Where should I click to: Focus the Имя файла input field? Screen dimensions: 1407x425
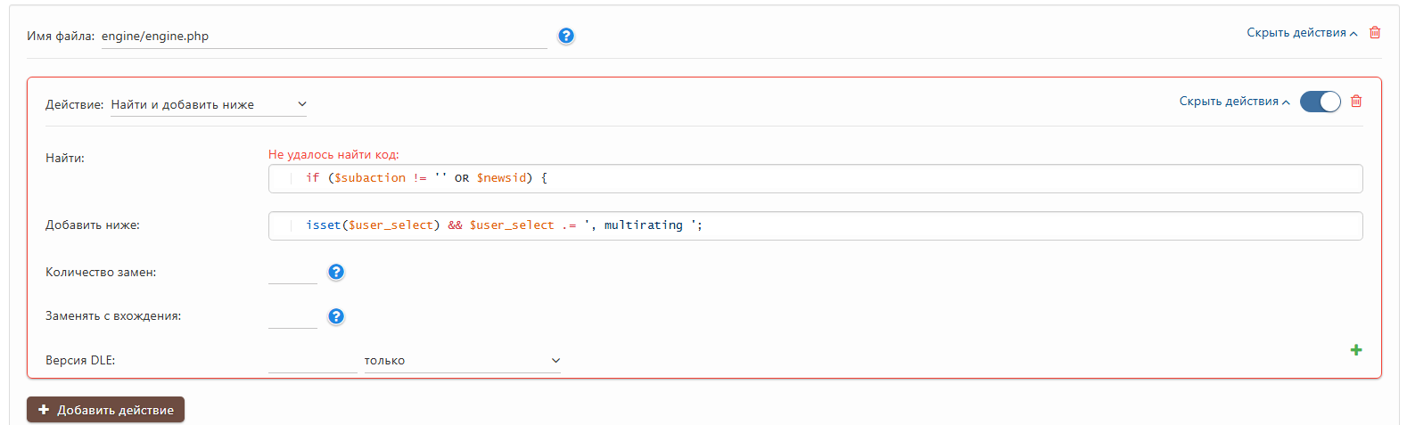(324, 37)
